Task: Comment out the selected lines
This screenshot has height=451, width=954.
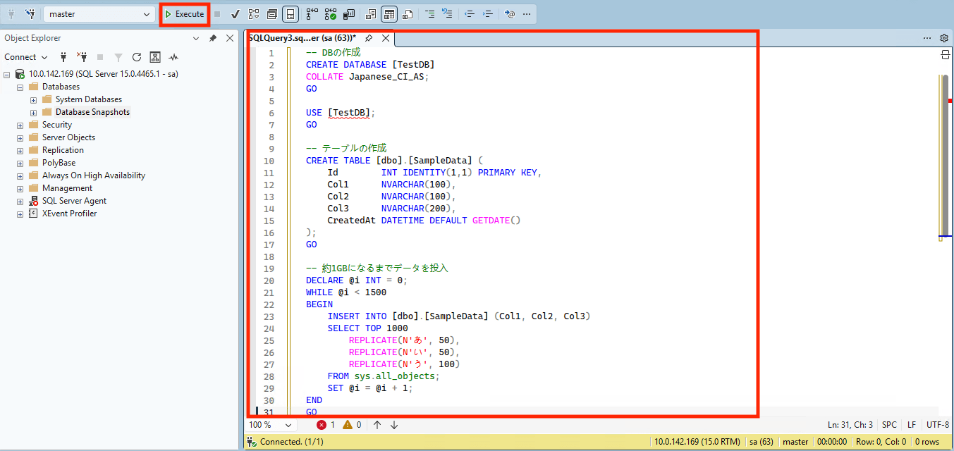Action: pos(429,14)
